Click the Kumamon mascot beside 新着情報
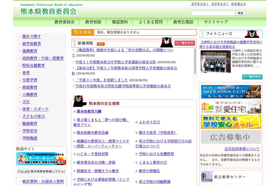Screen dimensions: 280x186 point(166,42)
